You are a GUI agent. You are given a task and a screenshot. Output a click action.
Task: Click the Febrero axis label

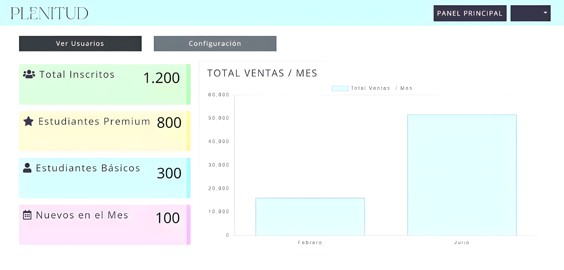click(310, 243)
